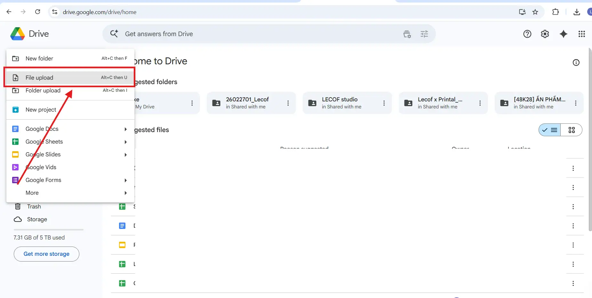Switch to grid layout view
Viewport: 592px width, 298px height.
click(x=572, y=130)
